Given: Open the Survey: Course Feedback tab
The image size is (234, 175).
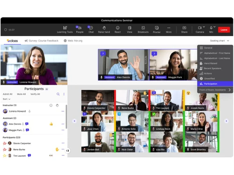Looking at the screenshot, I should coord(42,41).
